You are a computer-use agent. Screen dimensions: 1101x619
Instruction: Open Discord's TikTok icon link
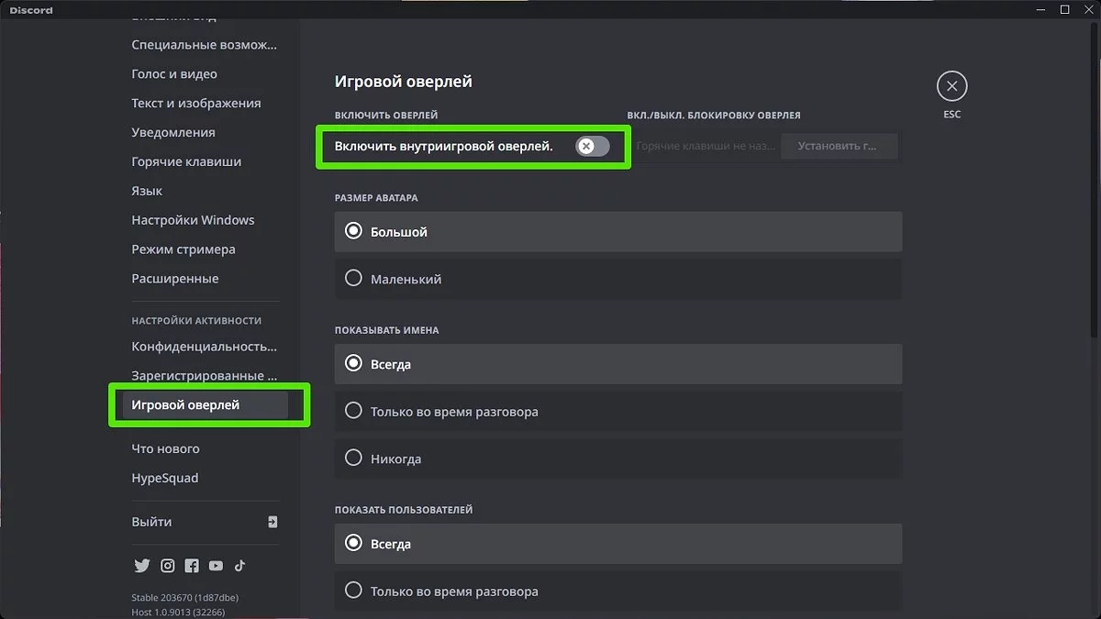pyautogui.click(x=239, y=566)
